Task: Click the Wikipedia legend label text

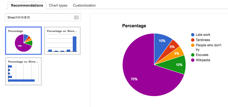Action: tap(203, 60)
